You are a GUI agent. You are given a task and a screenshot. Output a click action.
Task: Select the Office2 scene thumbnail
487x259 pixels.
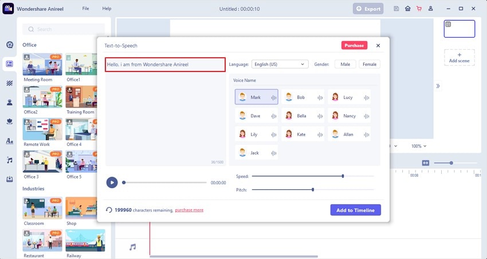pos(42,97)
